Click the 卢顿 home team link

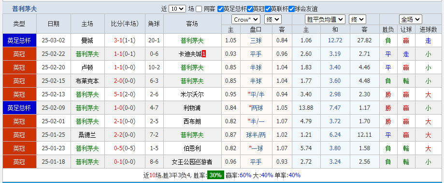click(x=87, y=67)
